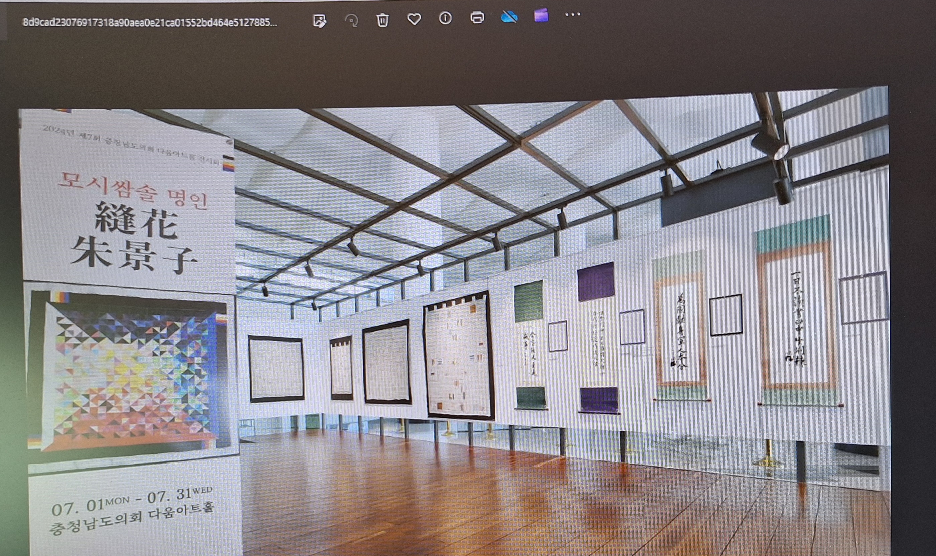Add photo to favorites with heart
936x556 pixels.
click(x=414, y=19)
